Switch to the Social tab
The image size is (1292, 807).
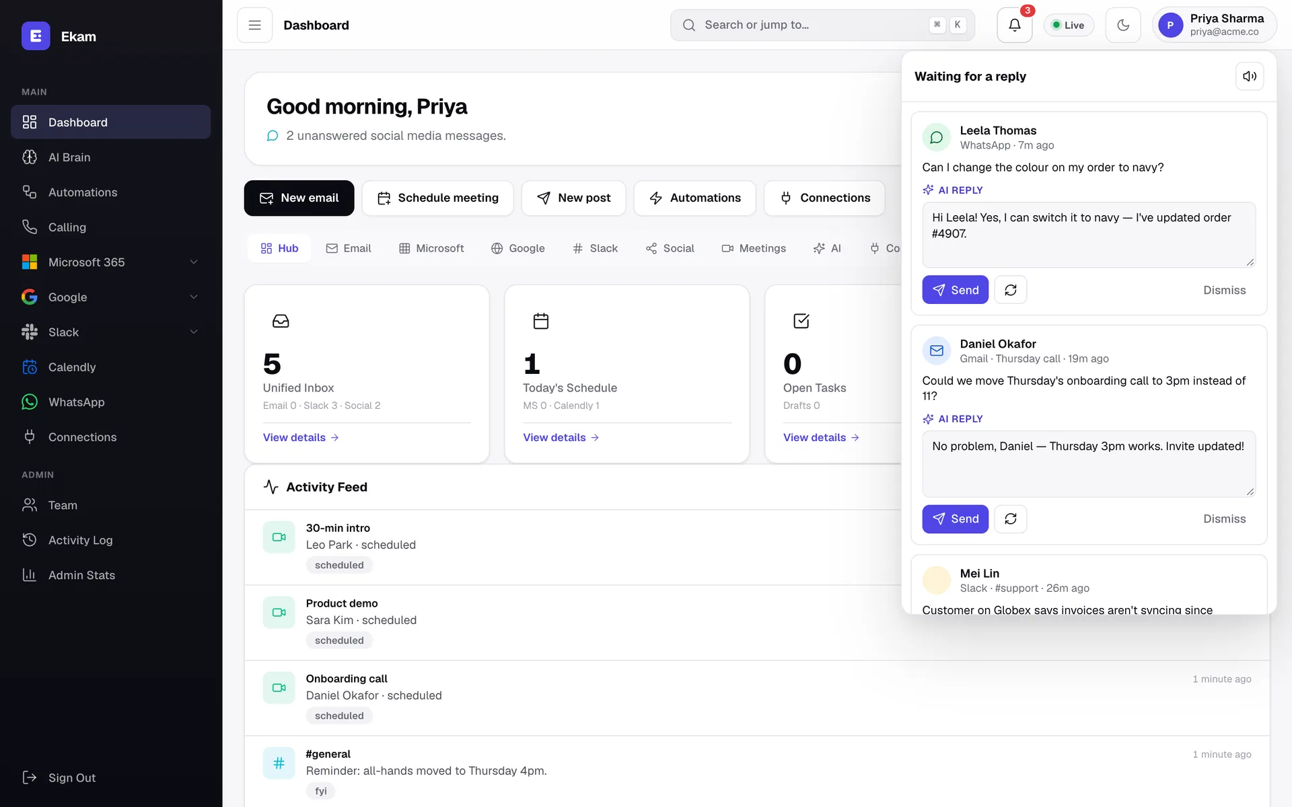pos(670,248)
